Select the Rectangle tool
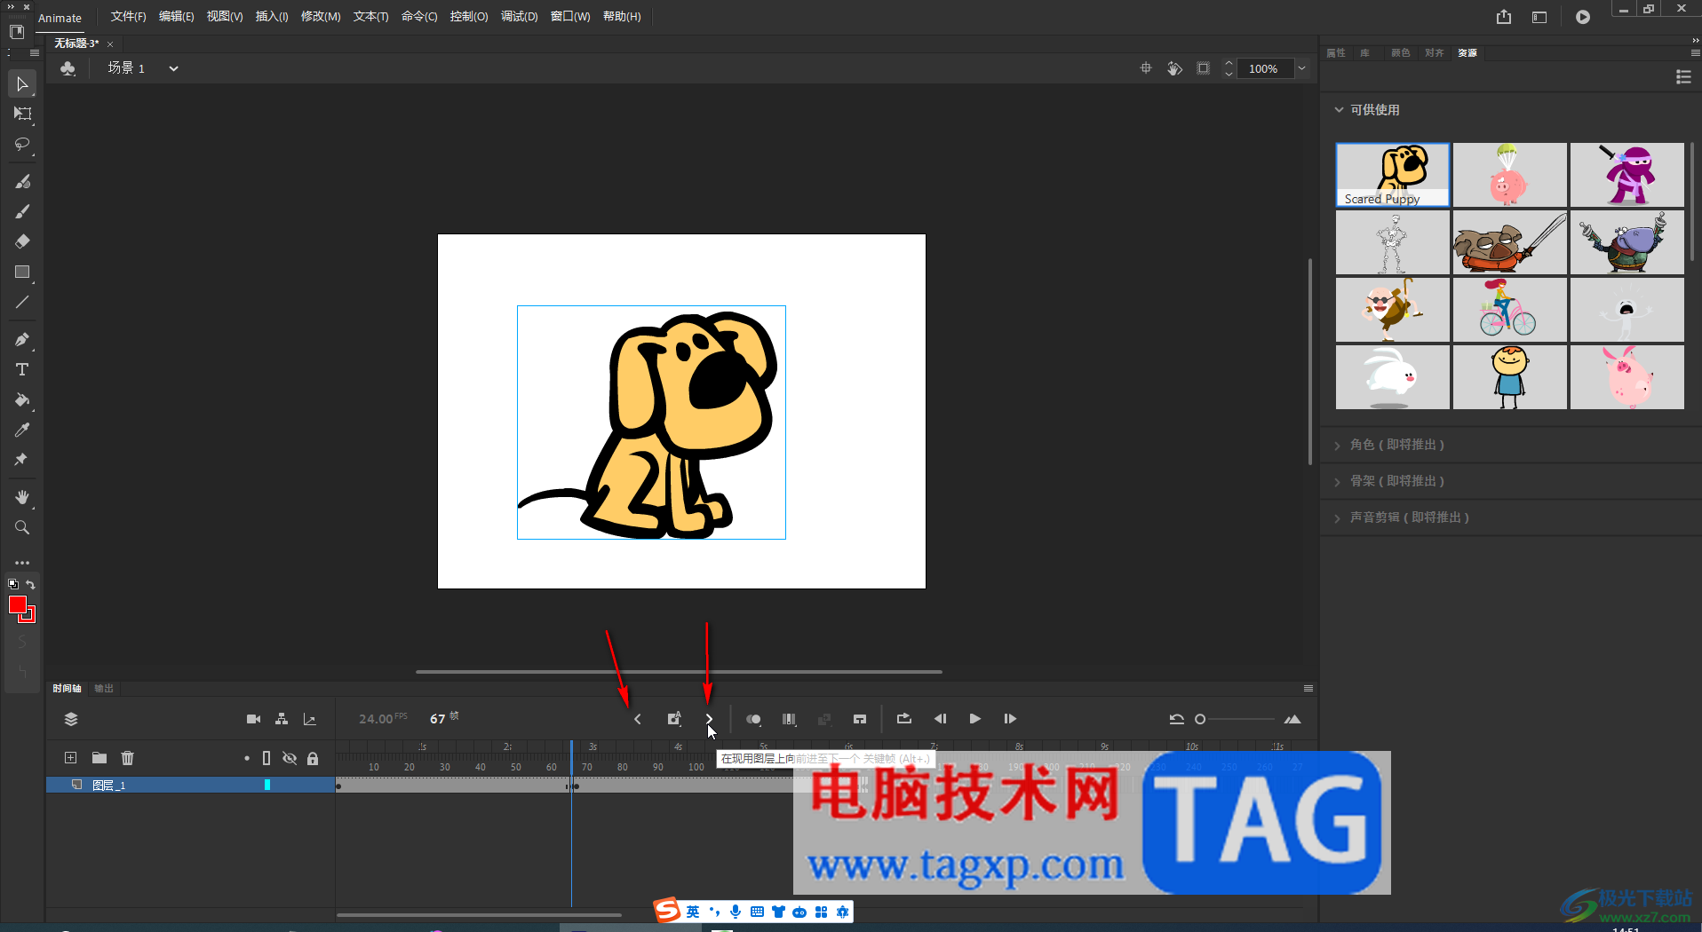The width and height of the screenshot is (1702, 932). coord(22,272)
